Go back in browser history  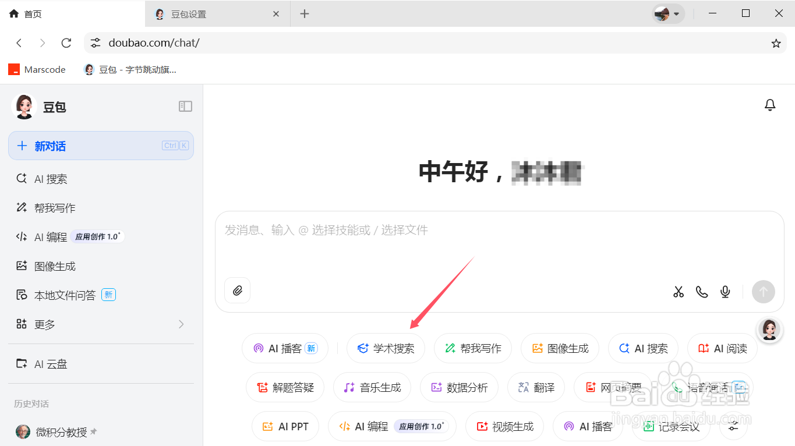tap(19, 43)
